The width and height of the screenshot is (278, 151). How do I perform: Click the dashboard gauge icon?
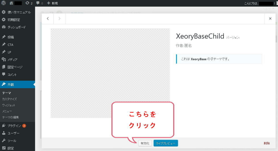(x=4, y=27)
